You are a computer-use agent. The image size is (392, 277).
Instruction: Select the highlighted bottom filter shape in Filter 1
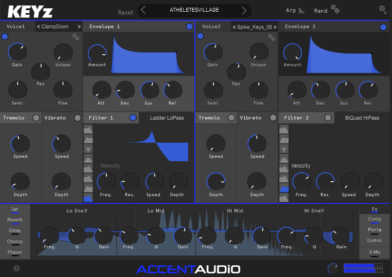click(88, 198)
